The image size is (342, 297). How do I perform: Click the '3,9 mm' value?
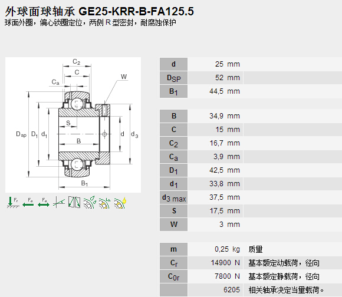[x=226, y=157]
